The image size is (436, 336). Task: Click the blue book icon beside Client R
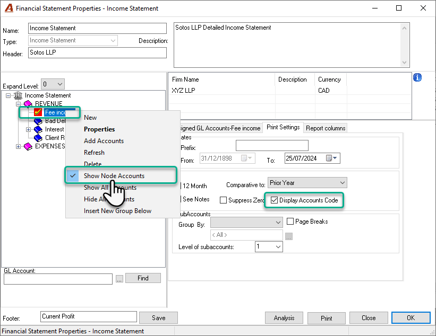click(x=38, y=138)
